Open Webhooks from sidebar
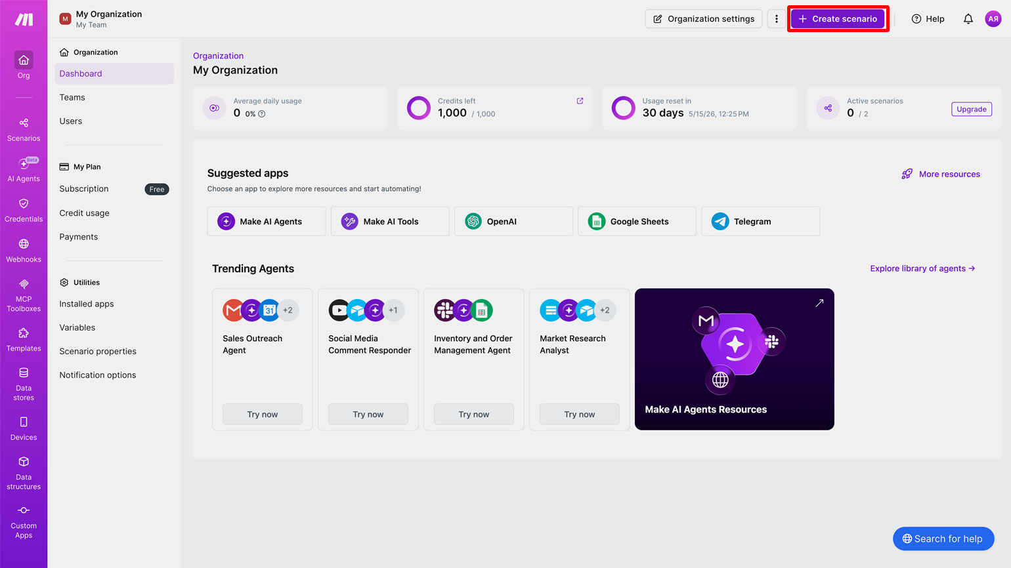This screenshot has height=568, width=1011. [24, 250]
